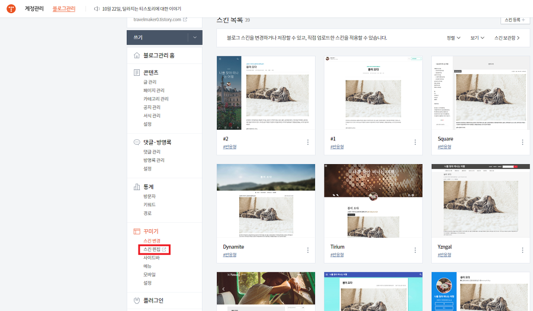The height and width of the screenshot is (311, 533).
Task: Click the #반응형 tag under Dynamite
Action: 229,255
